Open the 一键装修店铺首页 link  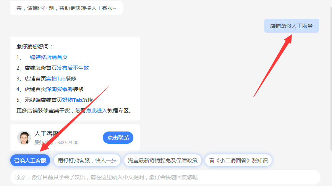46,57
